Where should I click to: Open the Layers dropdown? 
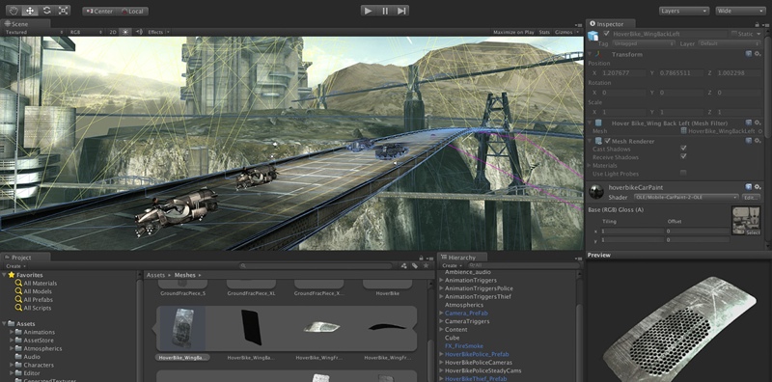[684, 11]
